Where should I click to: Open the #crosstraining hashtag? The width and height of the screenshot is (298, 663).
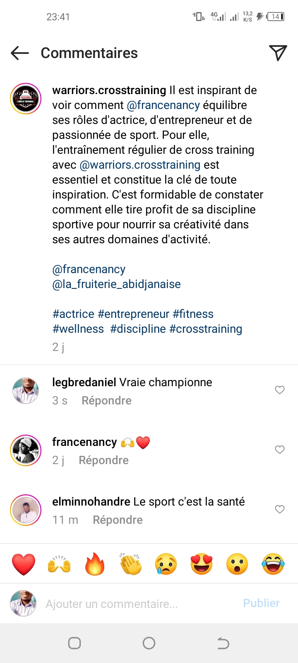(x=206, y=329)
